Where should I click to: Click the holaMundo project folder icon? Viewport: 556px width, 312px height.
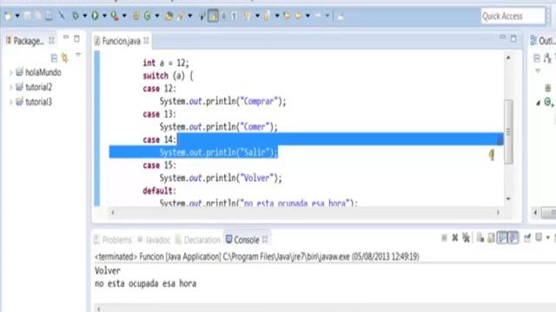(x=19, y=72)
